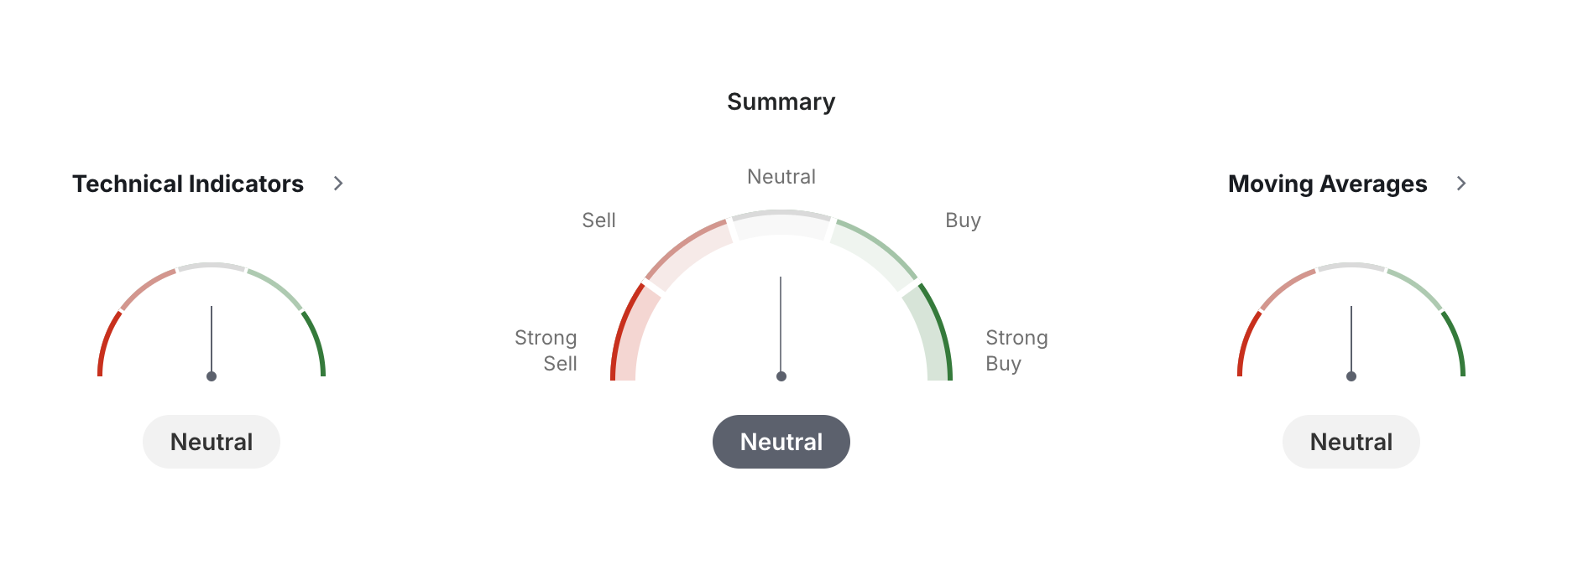Click Neutral label above summary gauge
The height and width of the screenshot is (570, 1578).
point(781,177)
